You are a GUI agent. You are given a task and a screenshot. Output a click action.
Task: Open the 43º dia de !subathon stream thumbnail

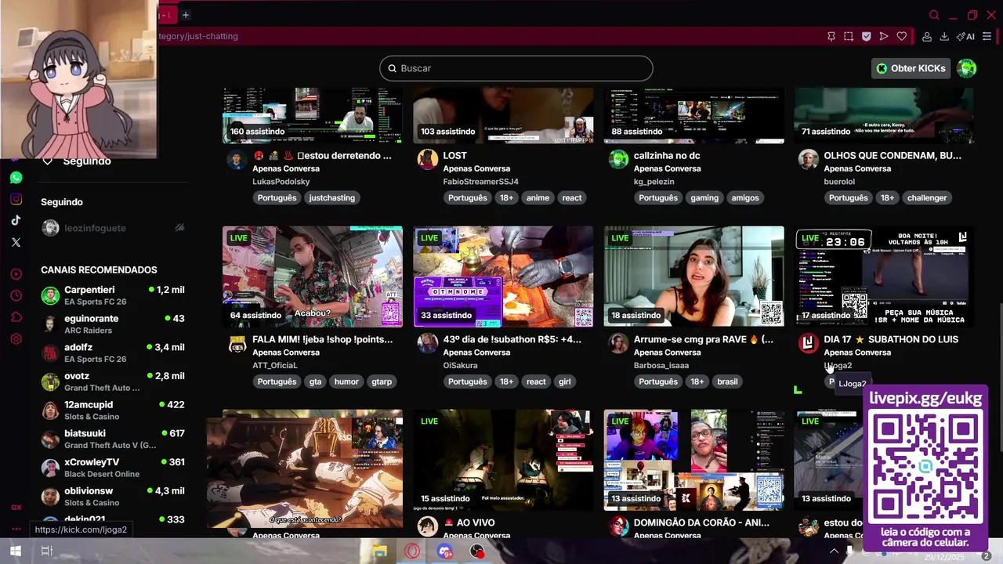503,277
